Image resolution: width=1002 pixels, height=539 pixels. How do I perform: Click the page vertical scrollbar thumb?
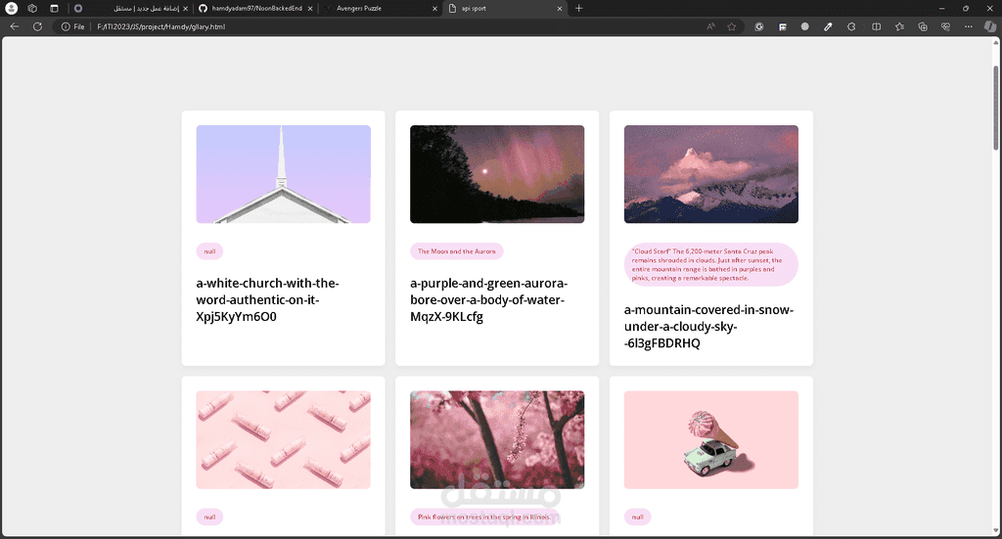(995, 108)
